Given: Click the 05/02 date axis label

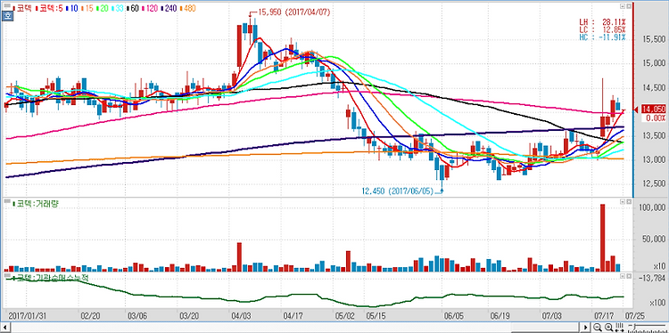Looking at the screenshot, I should [x=345, y=315].
